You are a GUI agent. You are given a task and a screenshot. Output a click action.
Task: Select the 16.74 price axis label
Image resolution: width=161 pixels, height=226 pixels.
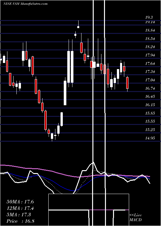[x=150, y=88]
